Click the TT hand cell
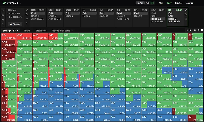 click(71, 64)
